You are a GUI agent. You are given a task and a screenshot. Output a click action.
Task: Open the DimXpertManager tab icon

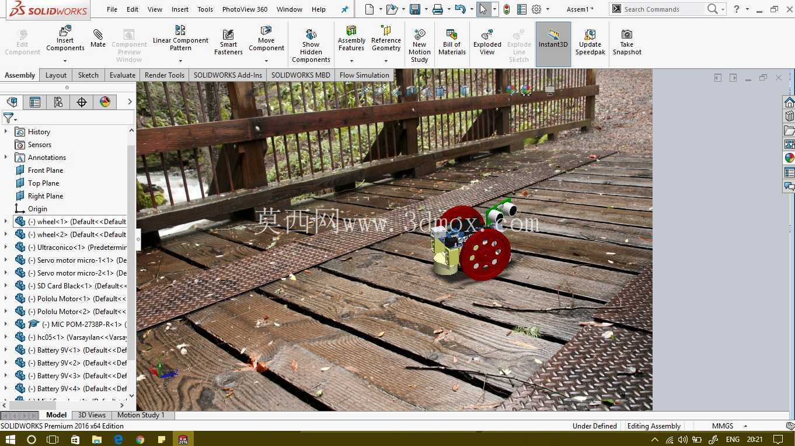[x=82, y=102]
